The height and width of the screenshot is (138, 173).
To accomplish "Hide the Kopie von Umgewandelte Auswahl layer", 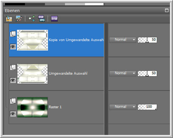I will click(x=13, y=47).
